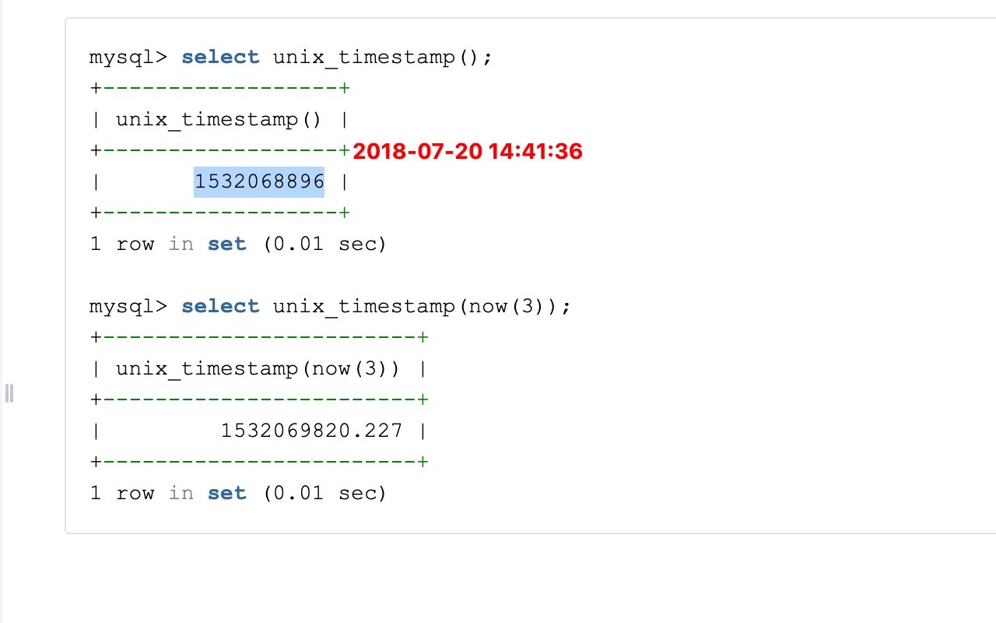Click the unix_timestamp() column header

[x=219, y=120]
